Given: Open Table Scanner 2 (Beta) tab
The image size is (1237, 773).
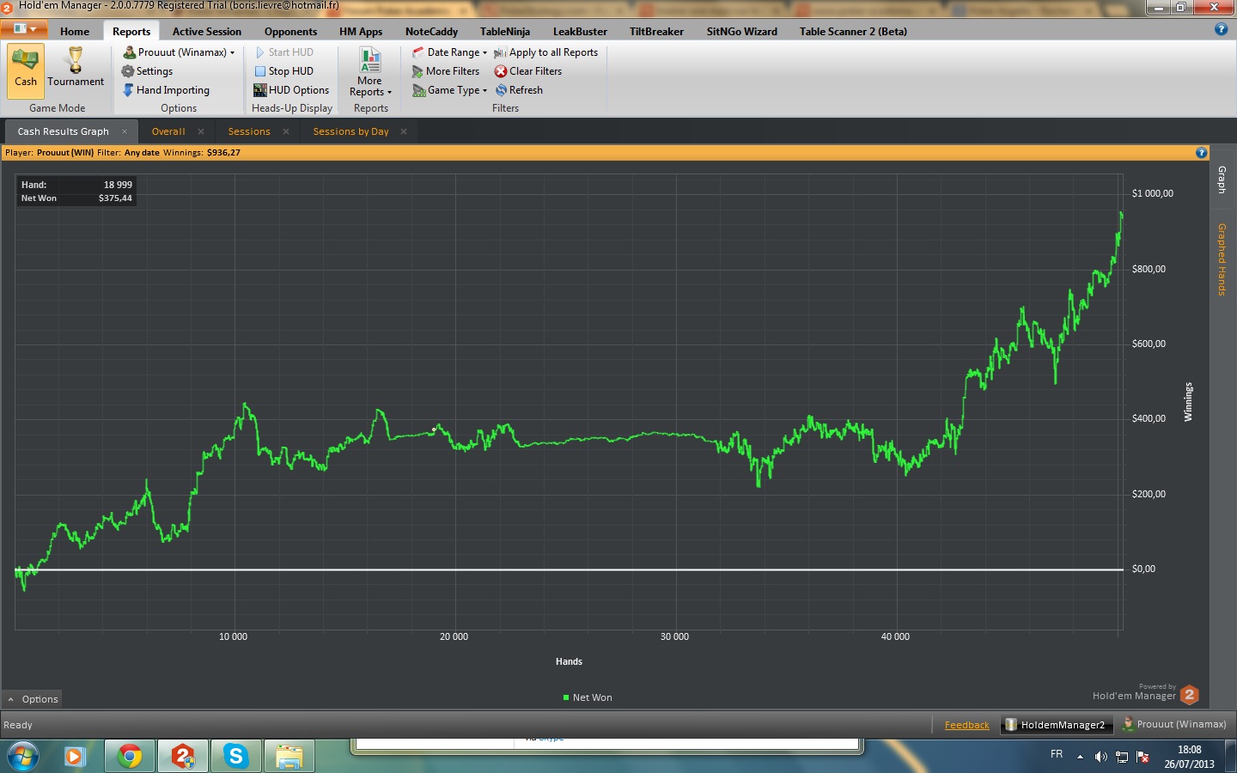Looking at the screenshot, I should point(853,32).
